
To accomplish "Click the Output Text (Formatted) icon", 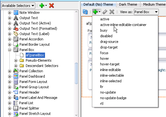I will (16, 28).
